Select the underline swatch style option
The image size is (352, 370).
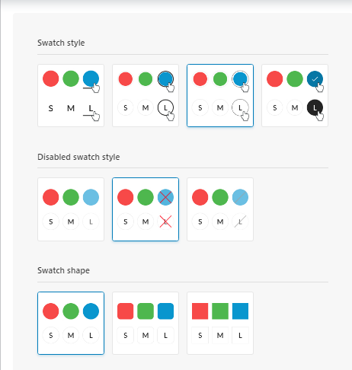(71, 95)
